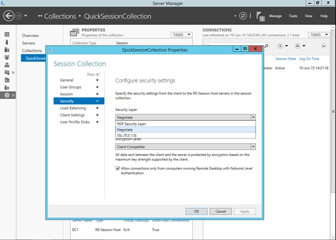Screen dimensions: 336x240
Task: Select the User Profile Disks page
Action: point(75,122)
